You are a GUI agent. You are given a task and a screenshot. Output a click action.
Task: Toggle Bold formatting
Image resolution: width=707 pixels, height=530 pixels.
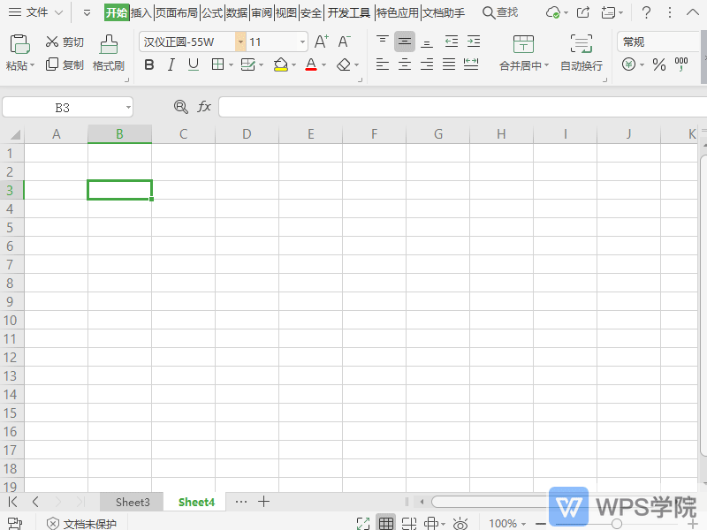click(149, 64)
